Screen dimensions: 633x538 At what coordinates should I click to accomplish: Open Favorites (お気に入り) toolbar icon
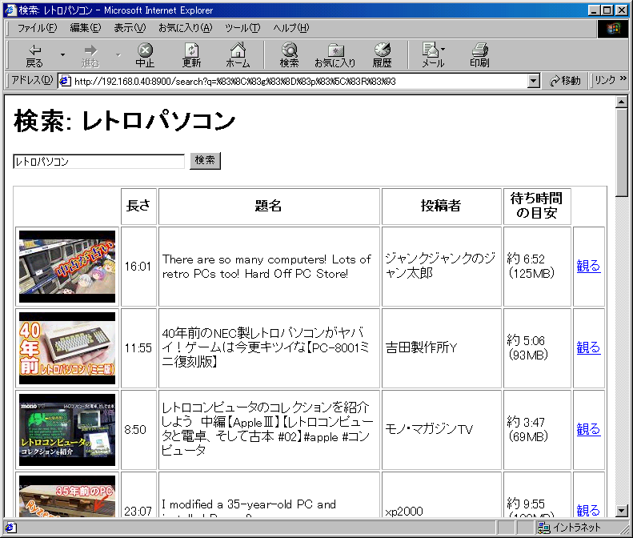tap(335, 55)
